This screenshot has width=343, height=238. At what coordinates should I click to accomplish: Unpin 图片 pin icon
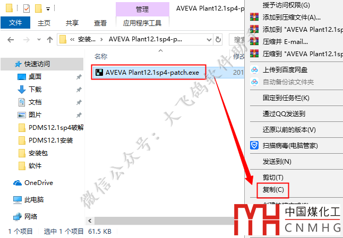79,115
